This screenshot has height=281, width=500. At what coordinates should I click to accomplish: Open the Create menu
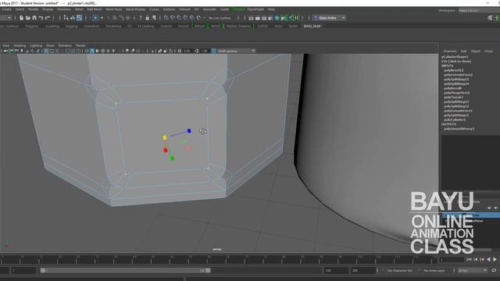click(x=7, y=9)
